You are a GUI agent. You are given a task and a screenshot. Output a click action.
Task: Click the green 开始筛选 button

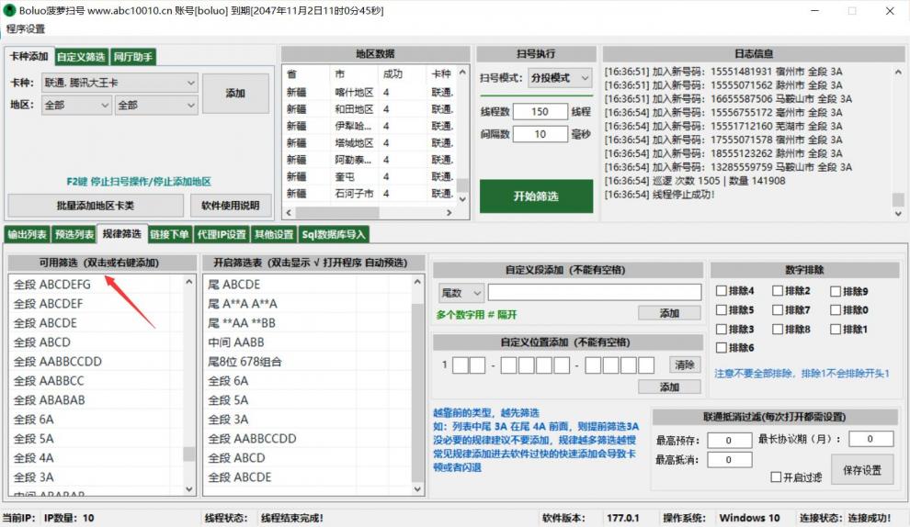(536, 196)
